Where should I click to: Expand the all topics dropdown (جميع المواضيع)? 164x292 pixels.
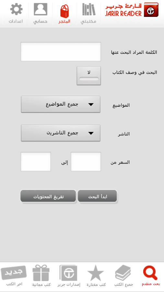coord(61,104)
